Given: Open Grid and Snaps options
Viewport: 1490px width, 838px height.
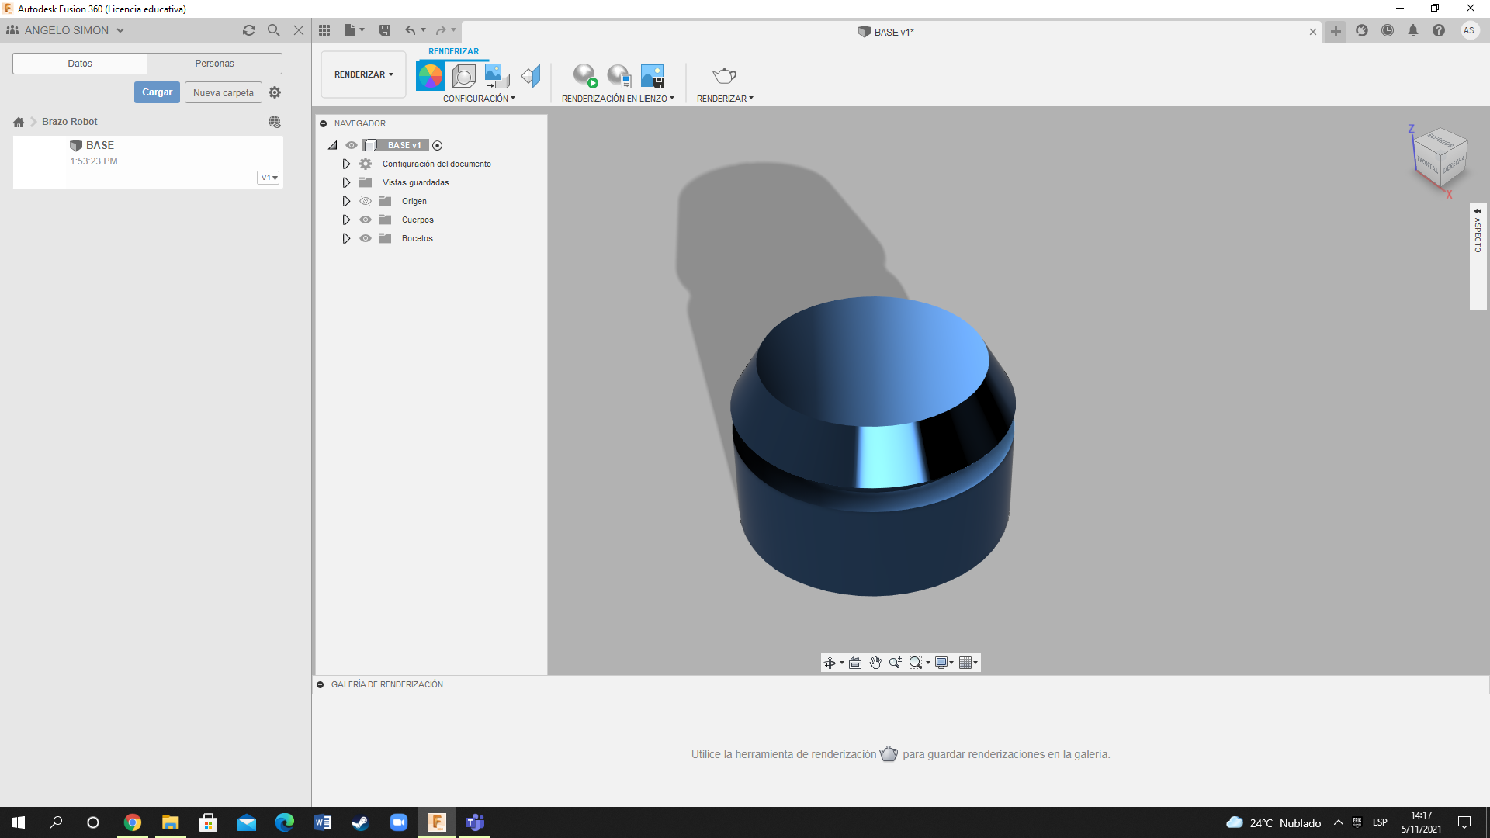Looking at the screenshot, I should (x=965, y=663).
